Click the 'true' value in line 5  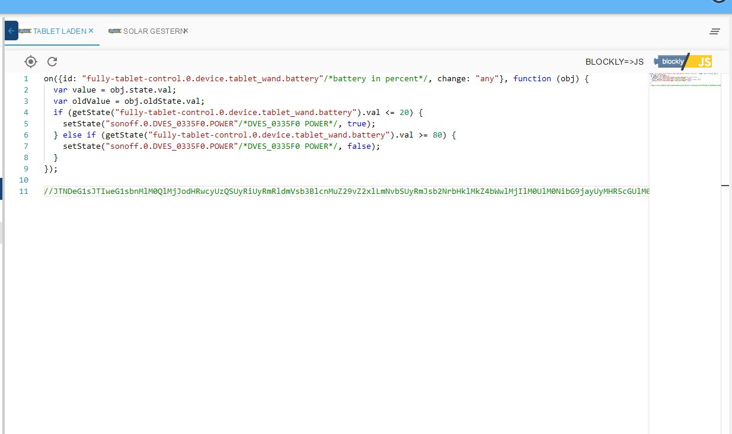pyautogui.click(x=357, y=124)
